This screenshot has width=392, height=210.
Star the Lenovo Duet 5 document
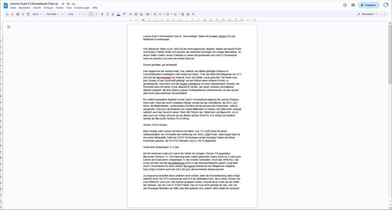63,4
